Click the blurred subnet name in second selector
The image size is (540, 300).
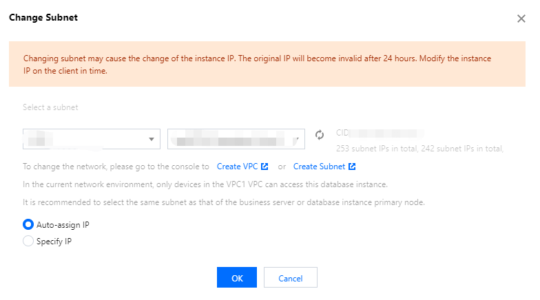[227, 140]
